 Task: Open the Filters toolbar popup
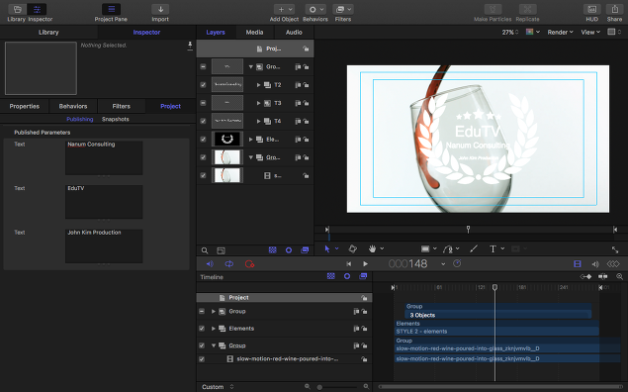[x=343, y=9]
